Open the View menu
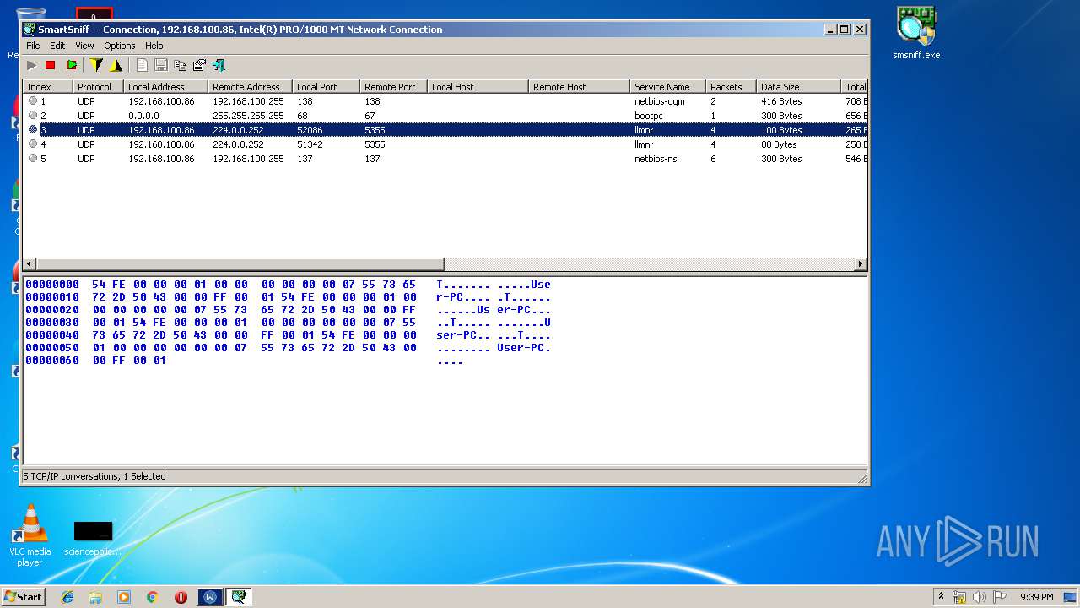 [84, 46]
